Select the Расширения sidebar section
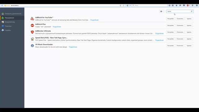Viewport: 199px width, 112px height. (x=12, y=18)
